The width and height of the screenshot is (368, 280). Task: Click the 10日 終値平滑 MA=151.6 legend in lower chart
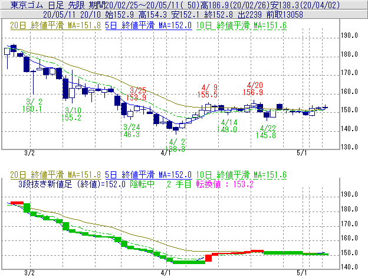pos(241,175)
